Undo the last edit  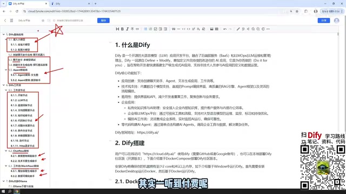coord(225,29)
